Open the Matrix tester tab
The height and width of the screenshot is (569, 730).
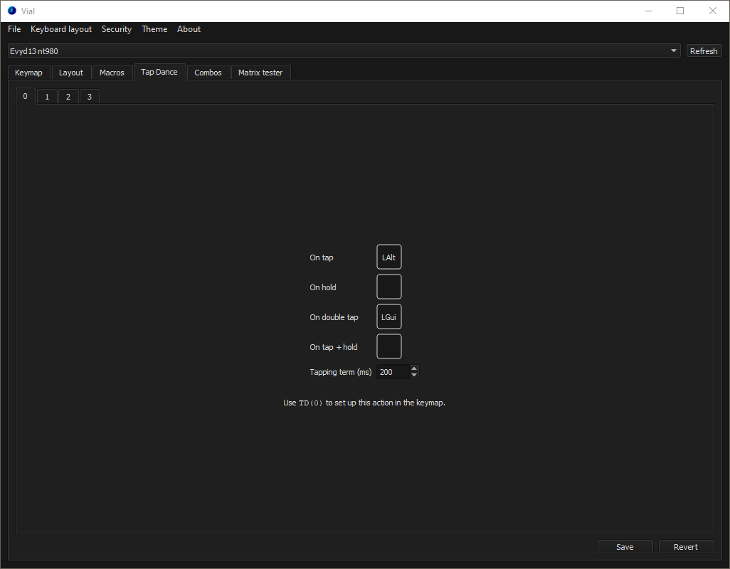(260, 73)
